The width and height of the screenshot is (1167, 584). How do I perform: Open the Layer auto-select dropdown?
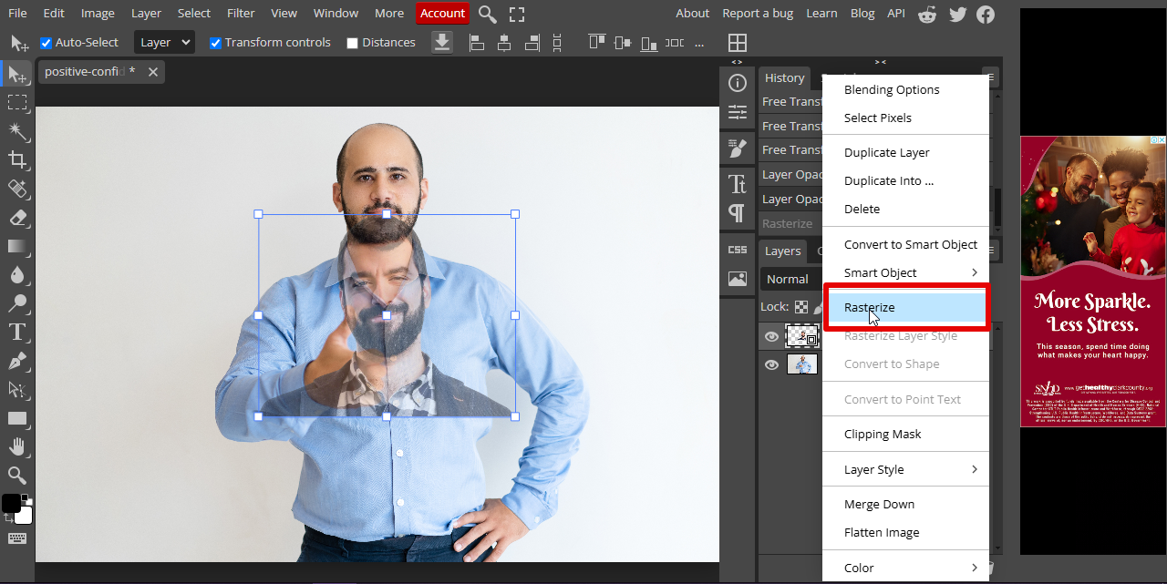164,42
